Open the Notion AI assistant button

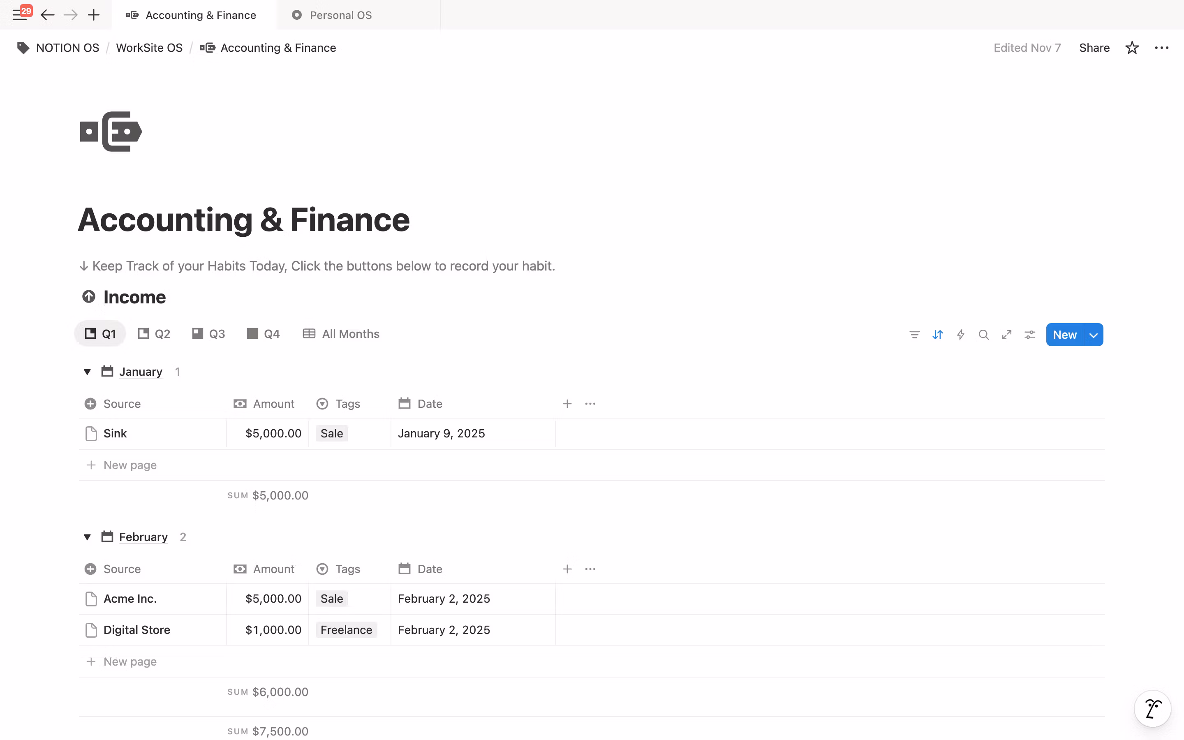(x=1152, y=708)
